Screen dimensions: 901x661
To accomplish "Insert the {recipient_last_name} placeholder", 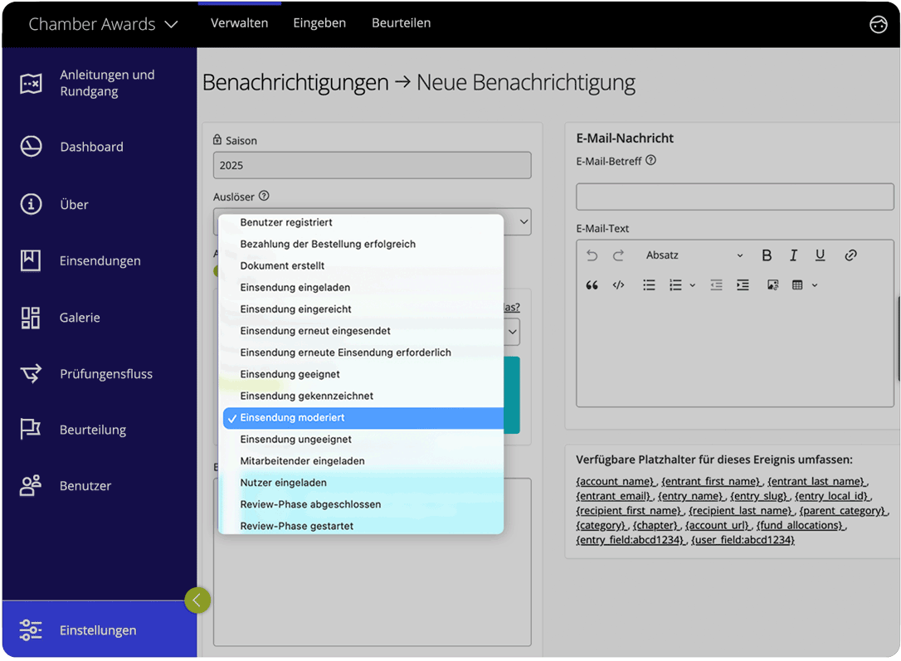I will pos(740,511).
